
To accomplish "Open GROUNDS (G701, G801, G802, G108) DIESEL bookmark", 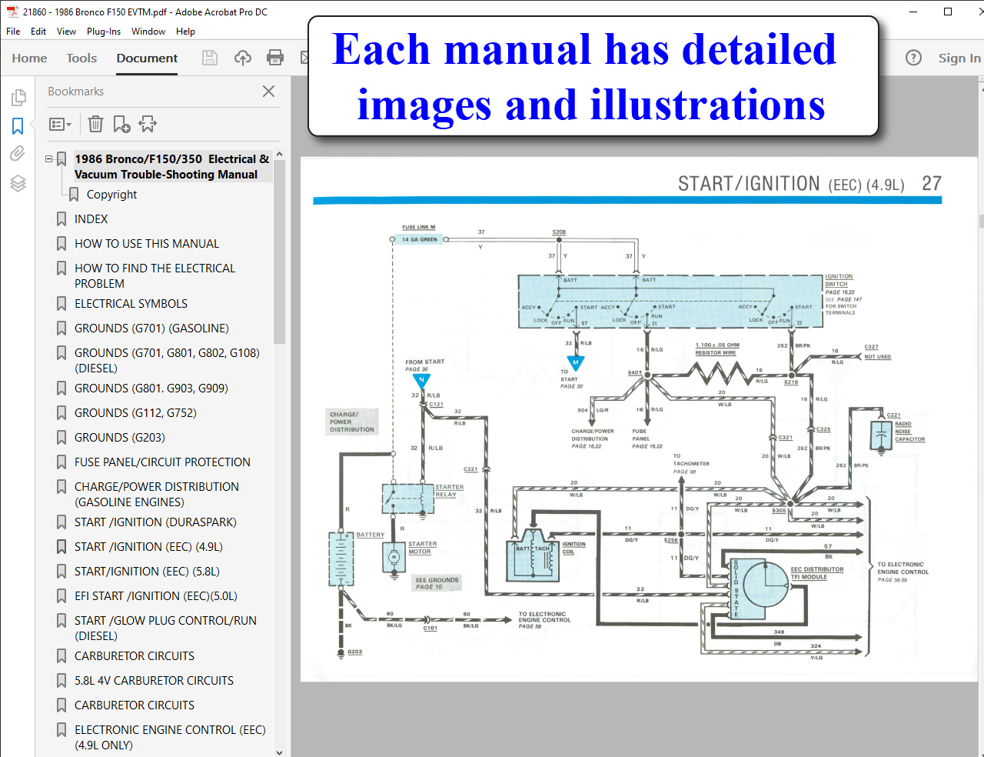I will pyautogui.click(x=167, y=360).
